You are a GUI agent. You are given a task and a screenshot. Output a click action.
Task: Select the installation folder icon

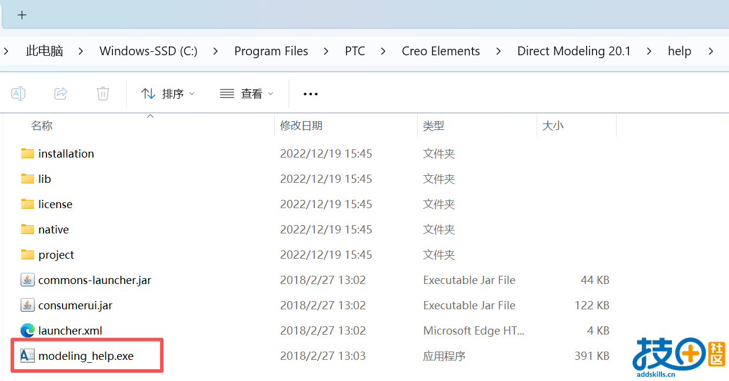pyautogui.click(x=27, y=153)
